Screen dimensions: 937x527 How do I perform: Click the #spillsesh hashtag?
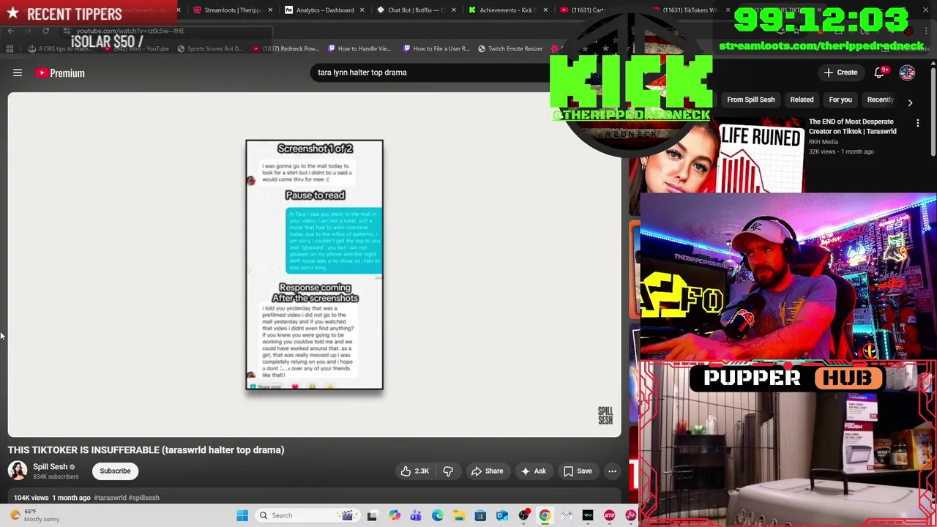coord(143,498)
